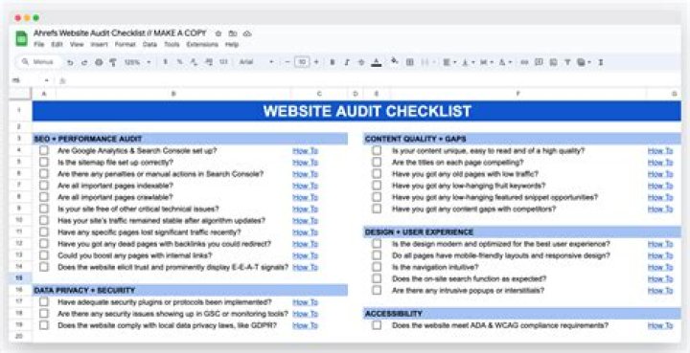Open the Edit menu
The width and height of the screenshot is (690, 353).
pyautogui.click(x=57, y=44)
